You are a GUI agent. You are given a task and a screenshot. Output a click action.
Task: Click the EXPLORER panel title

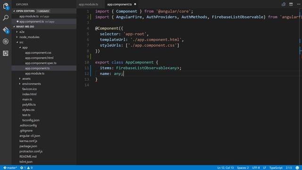tap(22, 4)
